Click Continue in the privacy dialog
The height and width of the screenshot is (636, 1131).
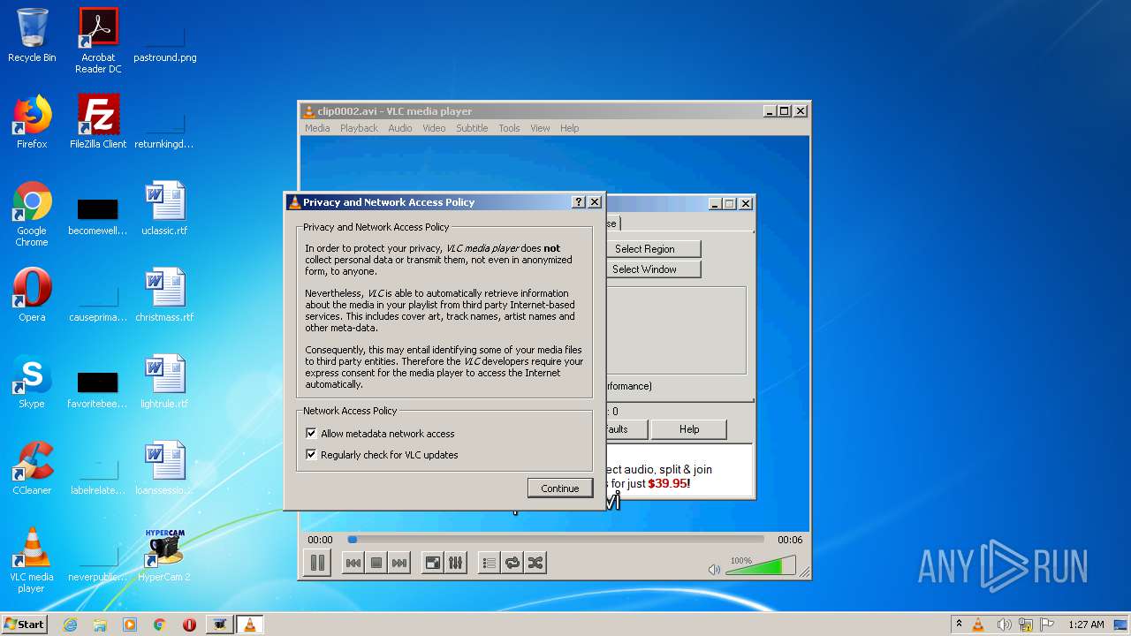[560, 488]
